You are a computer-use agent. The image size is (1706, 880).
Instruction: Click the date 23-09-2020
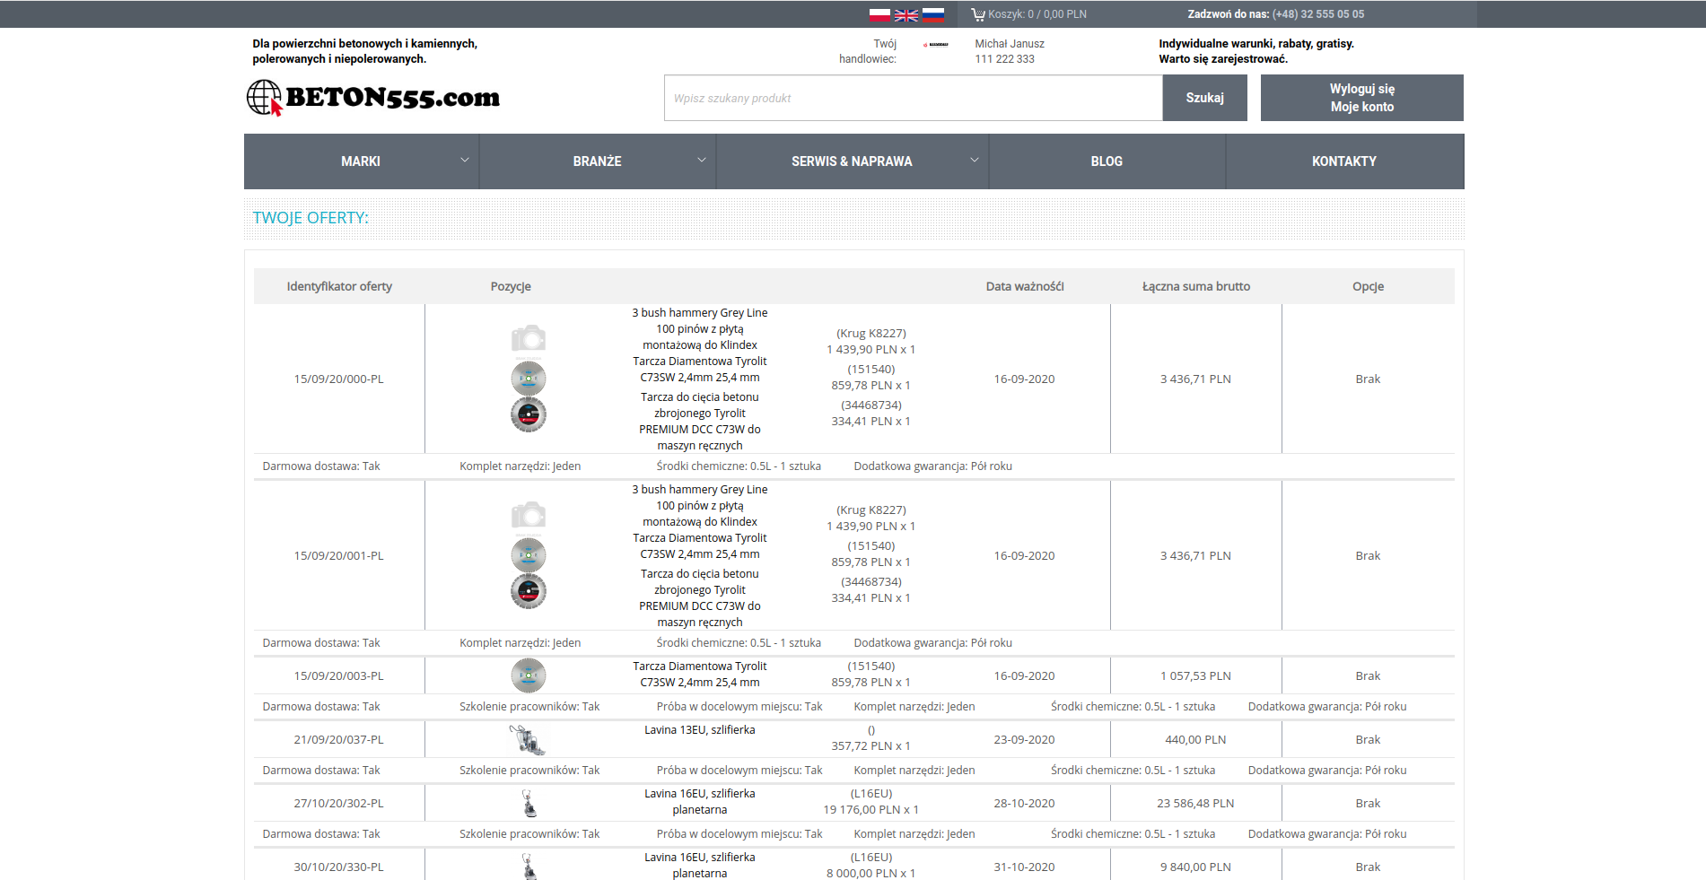coord(1024,740)
